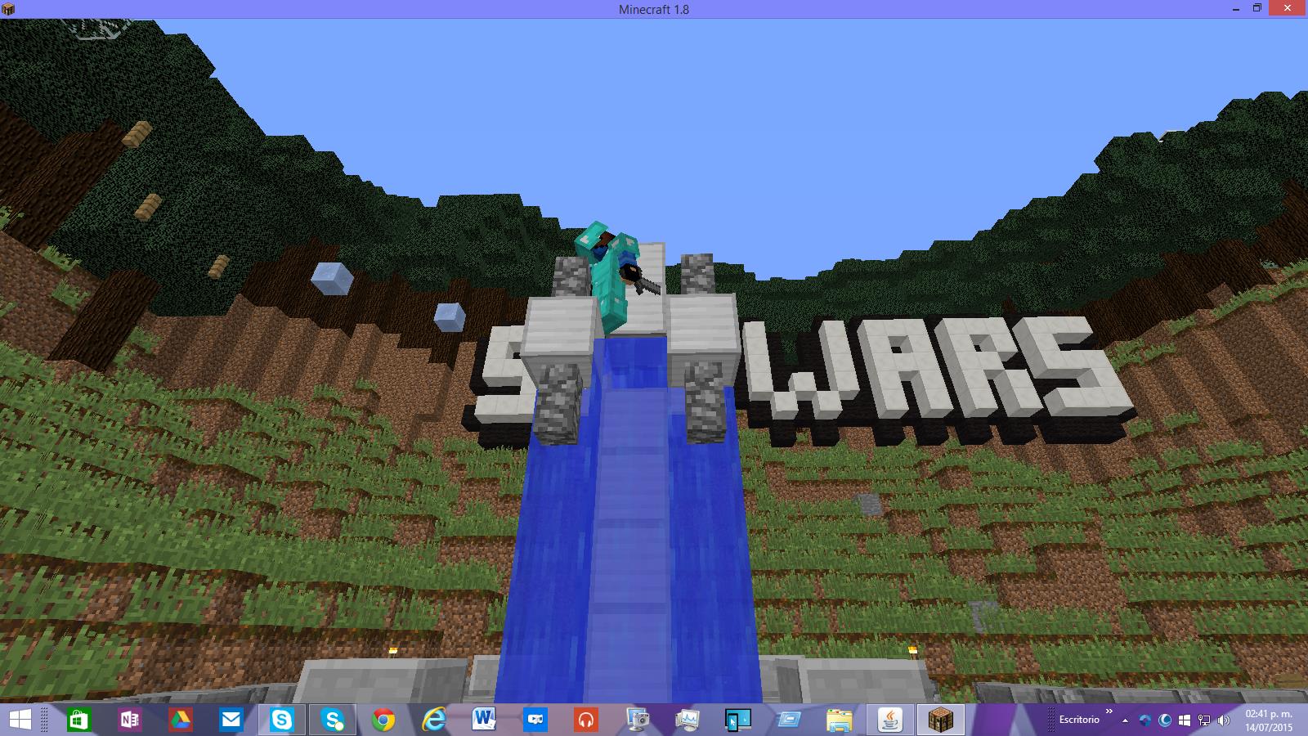Switch to Minecraft crafting table taskbar icon
Image resolution: width=1308 pixels, height=736 pixels.
pos(942,720)
